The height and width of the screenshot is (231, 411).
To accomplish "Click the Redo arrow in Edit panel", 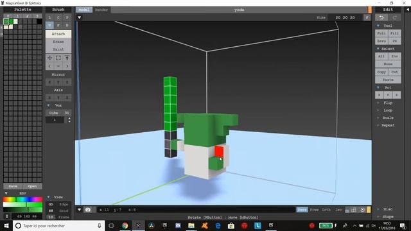I will (394, 17).
